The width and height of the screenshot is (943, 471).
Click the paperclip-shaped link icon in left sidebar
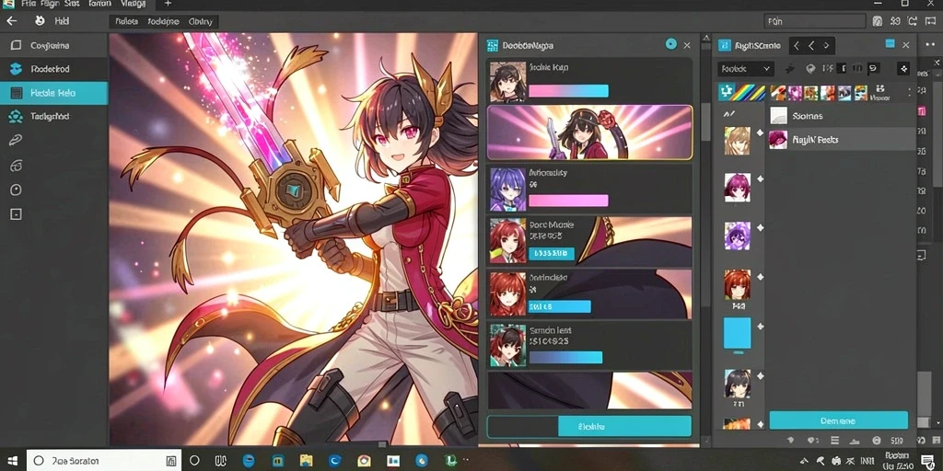point(16,141)
